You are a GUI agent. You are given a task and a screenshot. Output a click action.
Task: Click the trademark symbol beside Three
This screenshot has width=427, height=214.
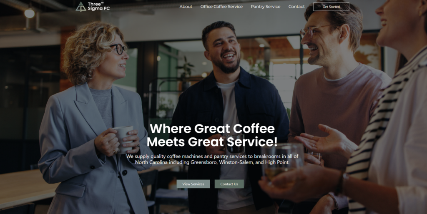pyautogui.click(x=102, y=3)
